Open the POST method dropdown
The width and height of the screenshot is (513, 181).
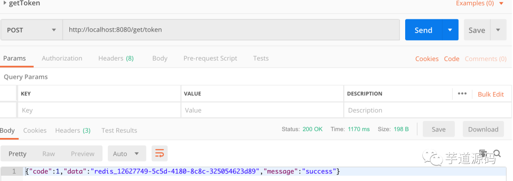(x=31, y=30)
